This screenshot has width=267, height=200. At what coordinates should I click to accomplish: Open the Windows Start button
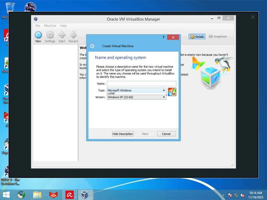click(x=6, y=195)
